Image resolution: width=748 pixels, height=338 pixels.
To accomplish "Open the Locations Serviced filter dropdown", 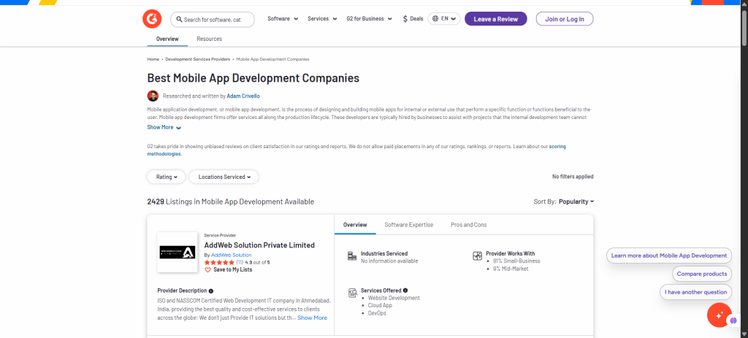I will (224, 177).
